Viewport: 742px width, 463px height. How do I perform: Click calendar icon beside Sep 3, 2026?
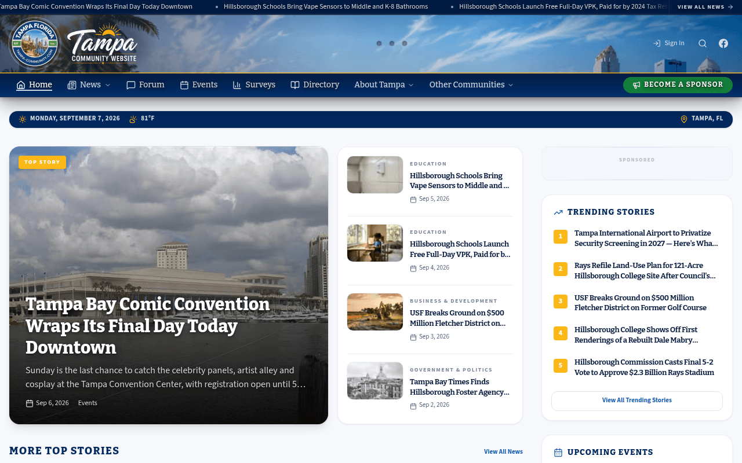click(x=413, y=337)
